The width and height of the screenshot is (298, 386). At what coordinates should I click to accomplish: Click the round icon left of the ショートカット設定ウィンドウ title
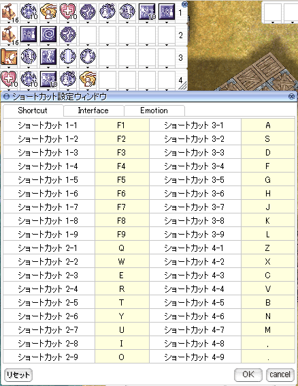[7, 97]
